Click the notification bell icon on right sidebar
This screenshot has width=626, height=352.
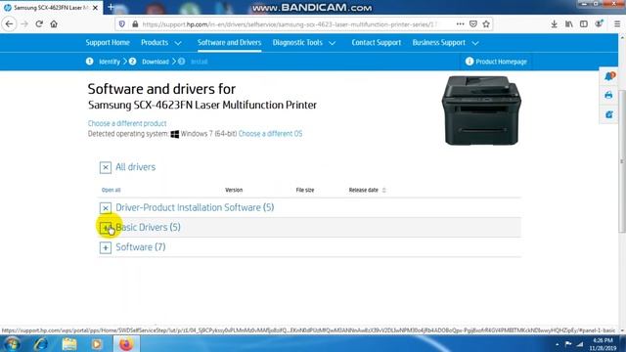coord(609,76)
